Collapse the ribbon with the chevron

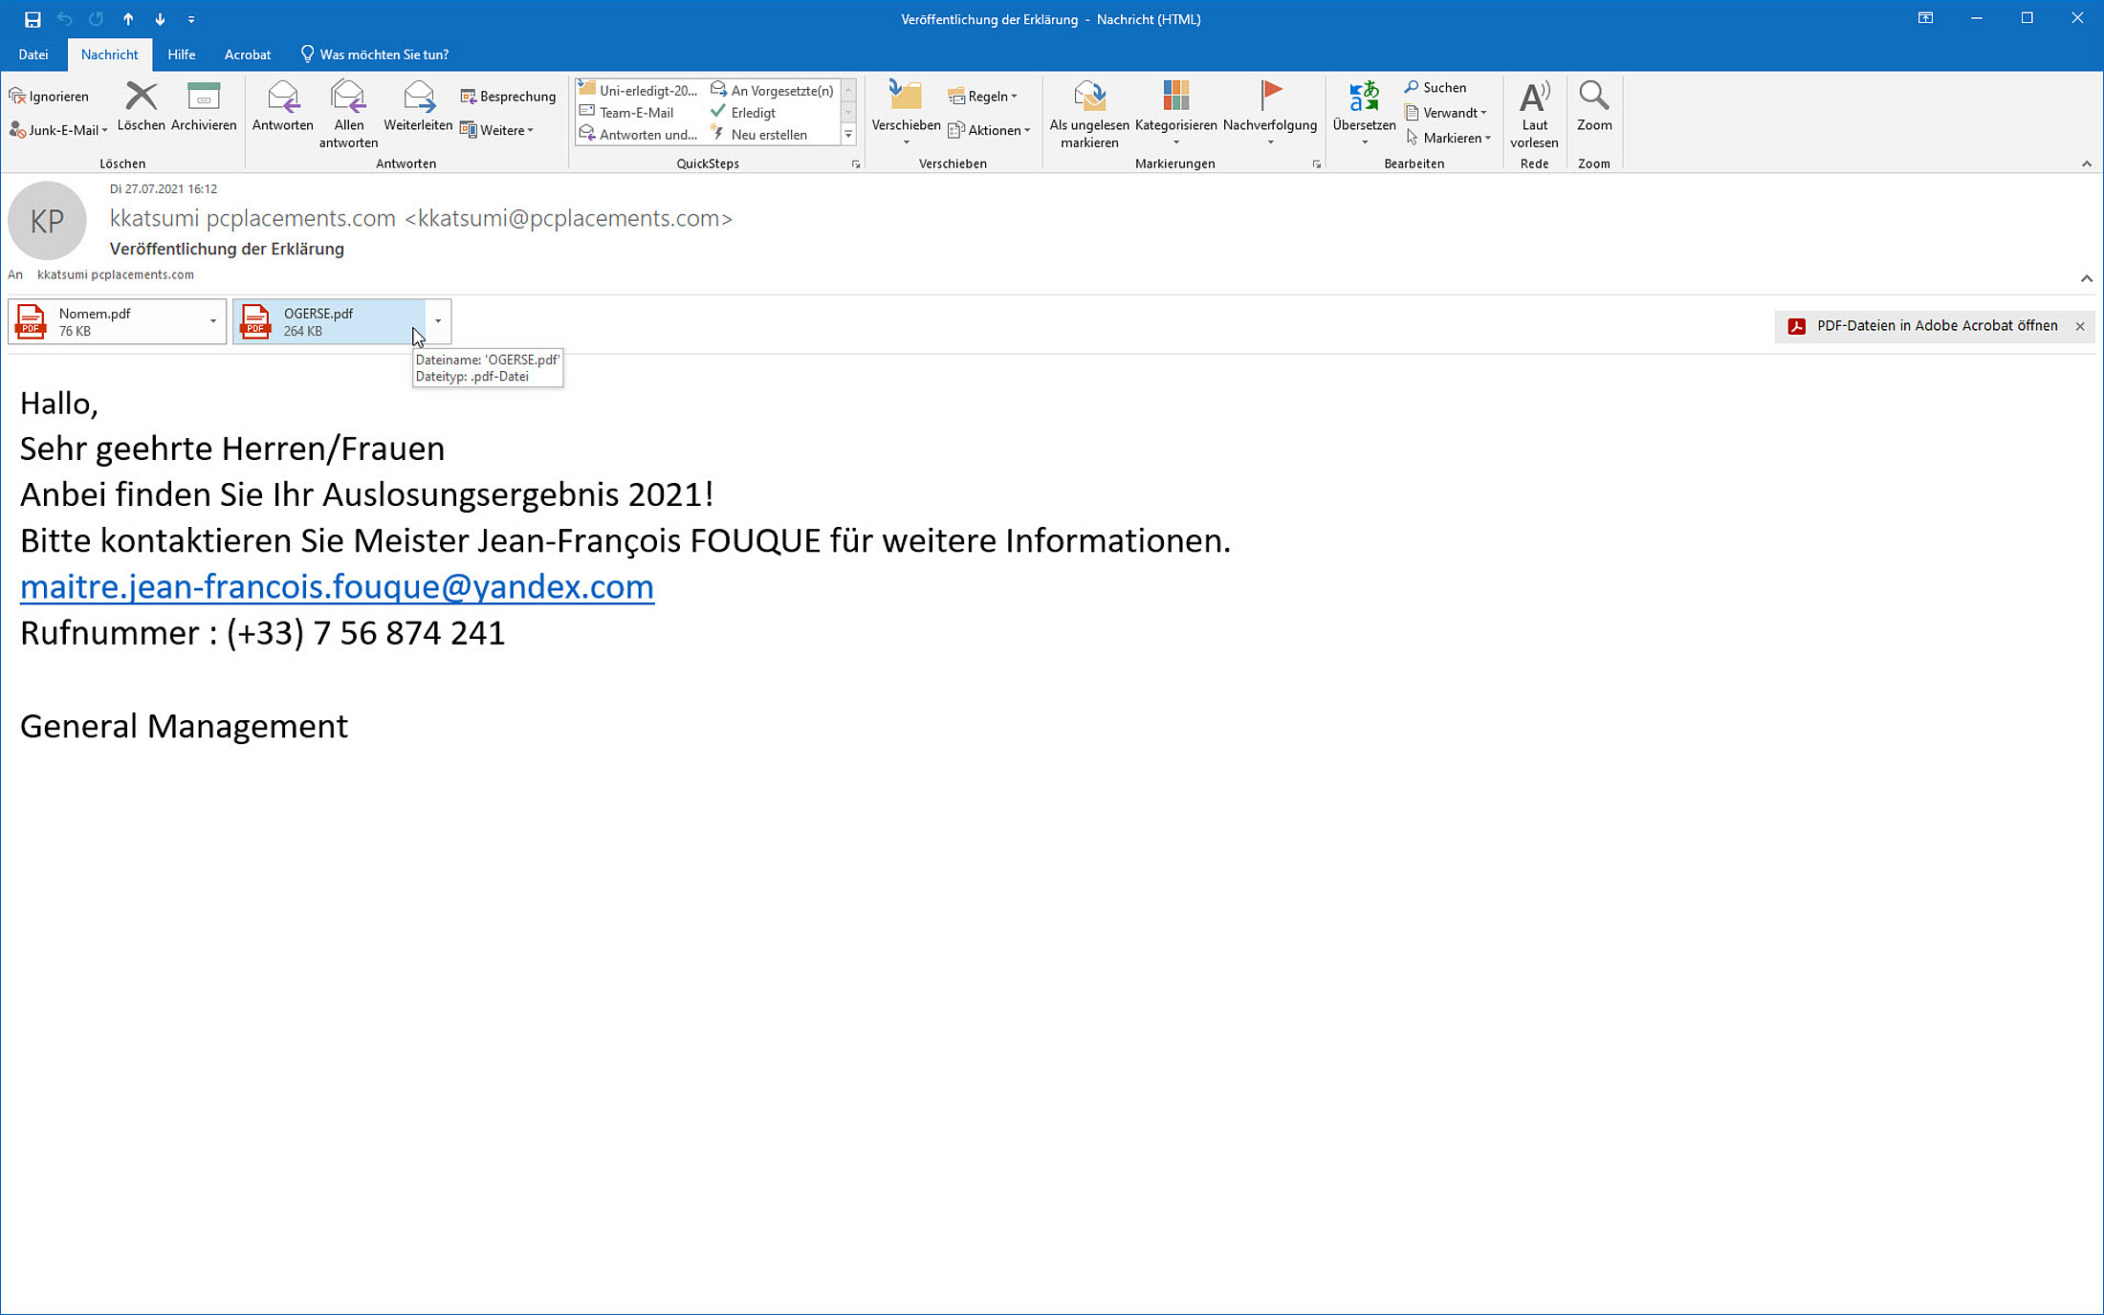pyautogui.click(x=2086, y=164)
